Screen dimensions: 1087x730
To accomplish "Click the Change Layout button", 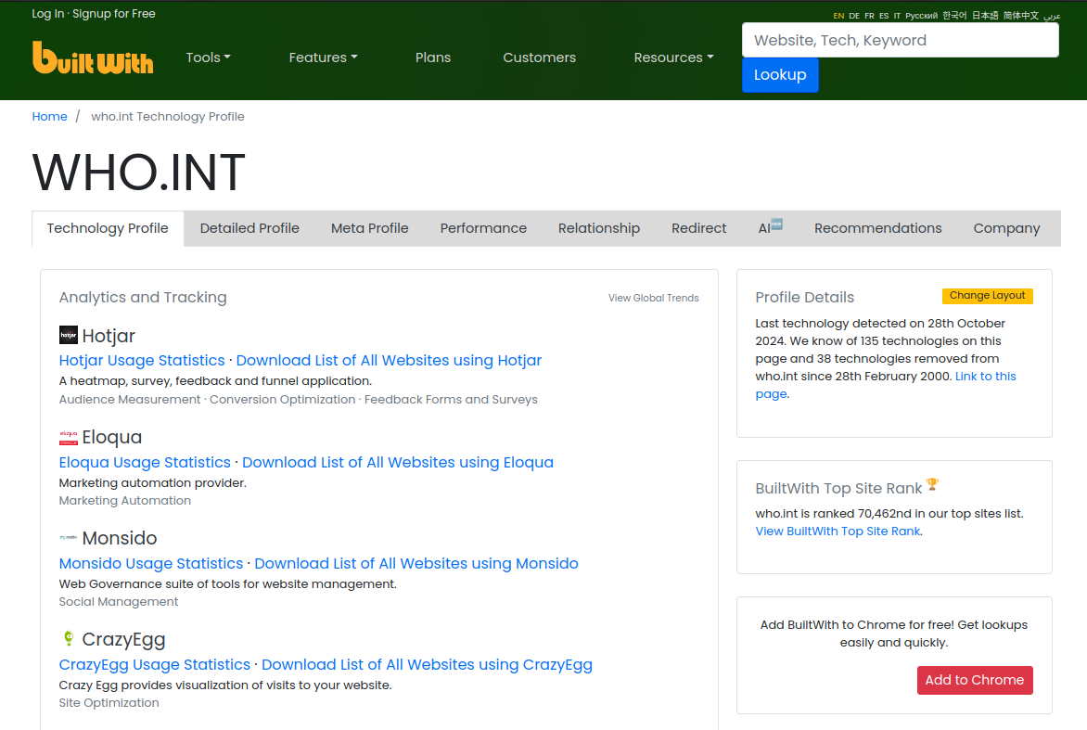I will [x=987, y=296].
